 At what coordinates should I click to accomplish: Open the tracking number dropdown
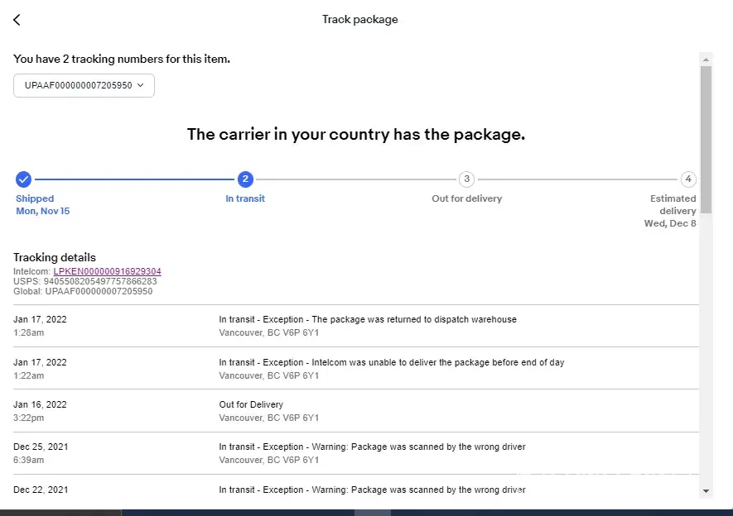[84, 85]
